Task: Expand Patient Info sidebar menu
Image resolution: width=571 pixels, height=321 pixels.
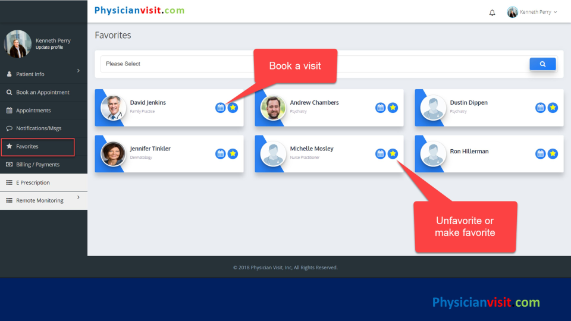Action: 43,74
